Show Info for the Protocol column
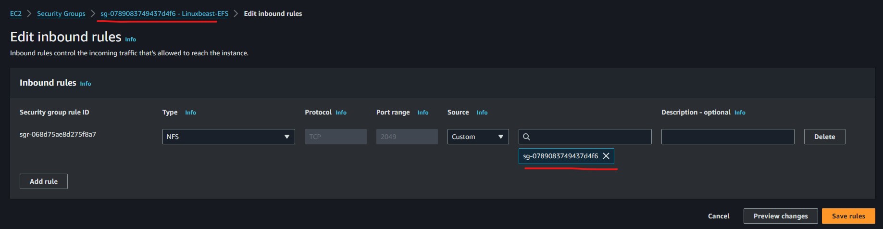Viewport: 883px width, 229px height. click(341, 113)
